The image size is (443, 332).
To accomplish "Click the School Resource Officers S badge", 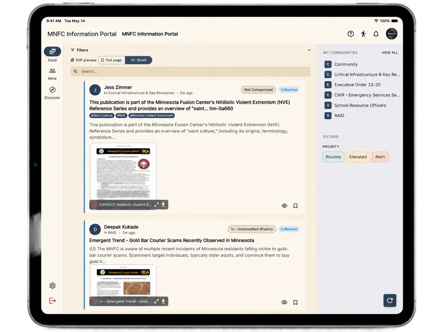I will click(x=328, y=105).
